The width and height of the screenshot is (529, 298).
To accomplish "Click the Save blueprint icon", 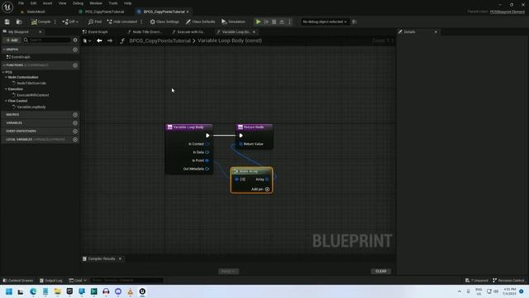I will (7, 22).
